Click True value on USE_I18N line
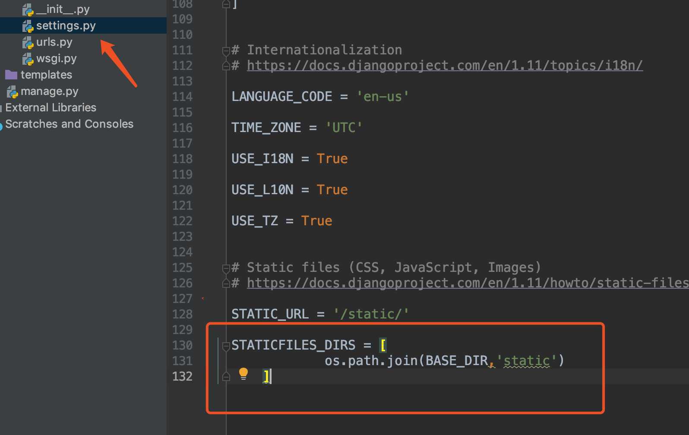The width and height of the screenshot is (689, 435). (x=332, y=159)
